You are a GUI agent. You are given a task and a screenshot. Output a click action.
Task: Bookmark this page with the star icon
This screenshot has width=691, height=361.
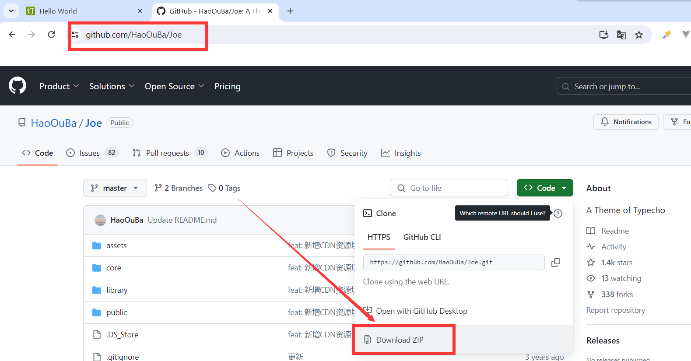tap(639, 35)
